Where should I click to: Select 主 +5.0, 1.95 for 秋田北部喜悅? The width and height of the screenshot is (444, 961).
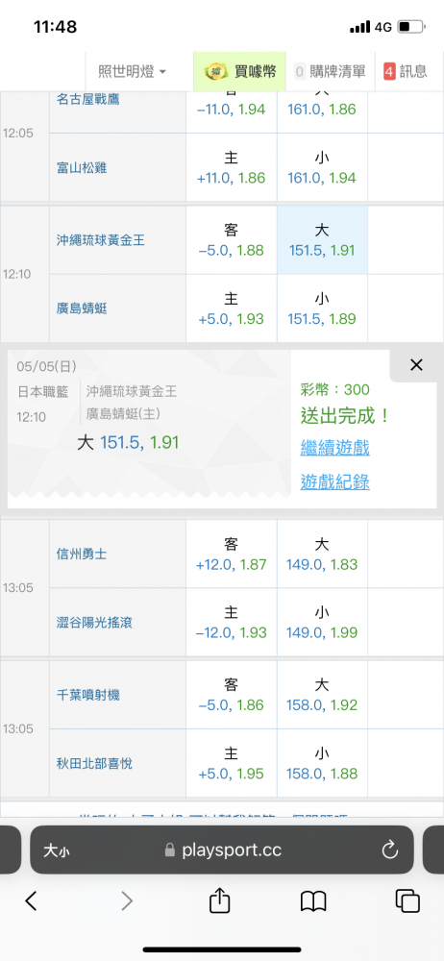232,763
